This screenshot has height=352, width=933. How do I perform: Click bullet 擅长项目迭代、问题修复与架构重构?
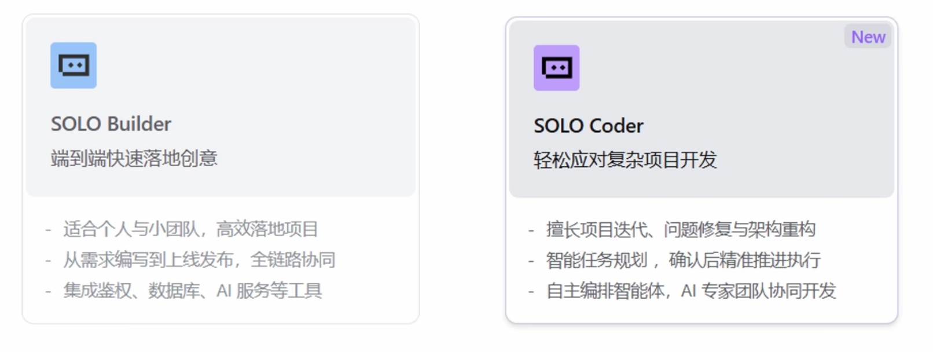680,230
